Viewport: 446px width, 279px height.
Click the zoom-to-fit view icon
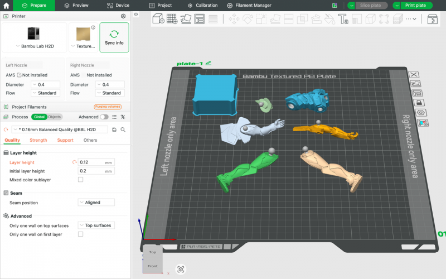click(181, 269)
